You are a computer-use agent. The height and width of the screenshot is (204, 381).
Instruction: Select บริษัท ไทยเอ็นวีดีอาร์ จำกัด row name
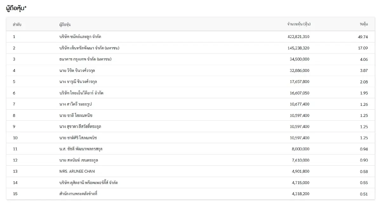(x=81, y=93)
